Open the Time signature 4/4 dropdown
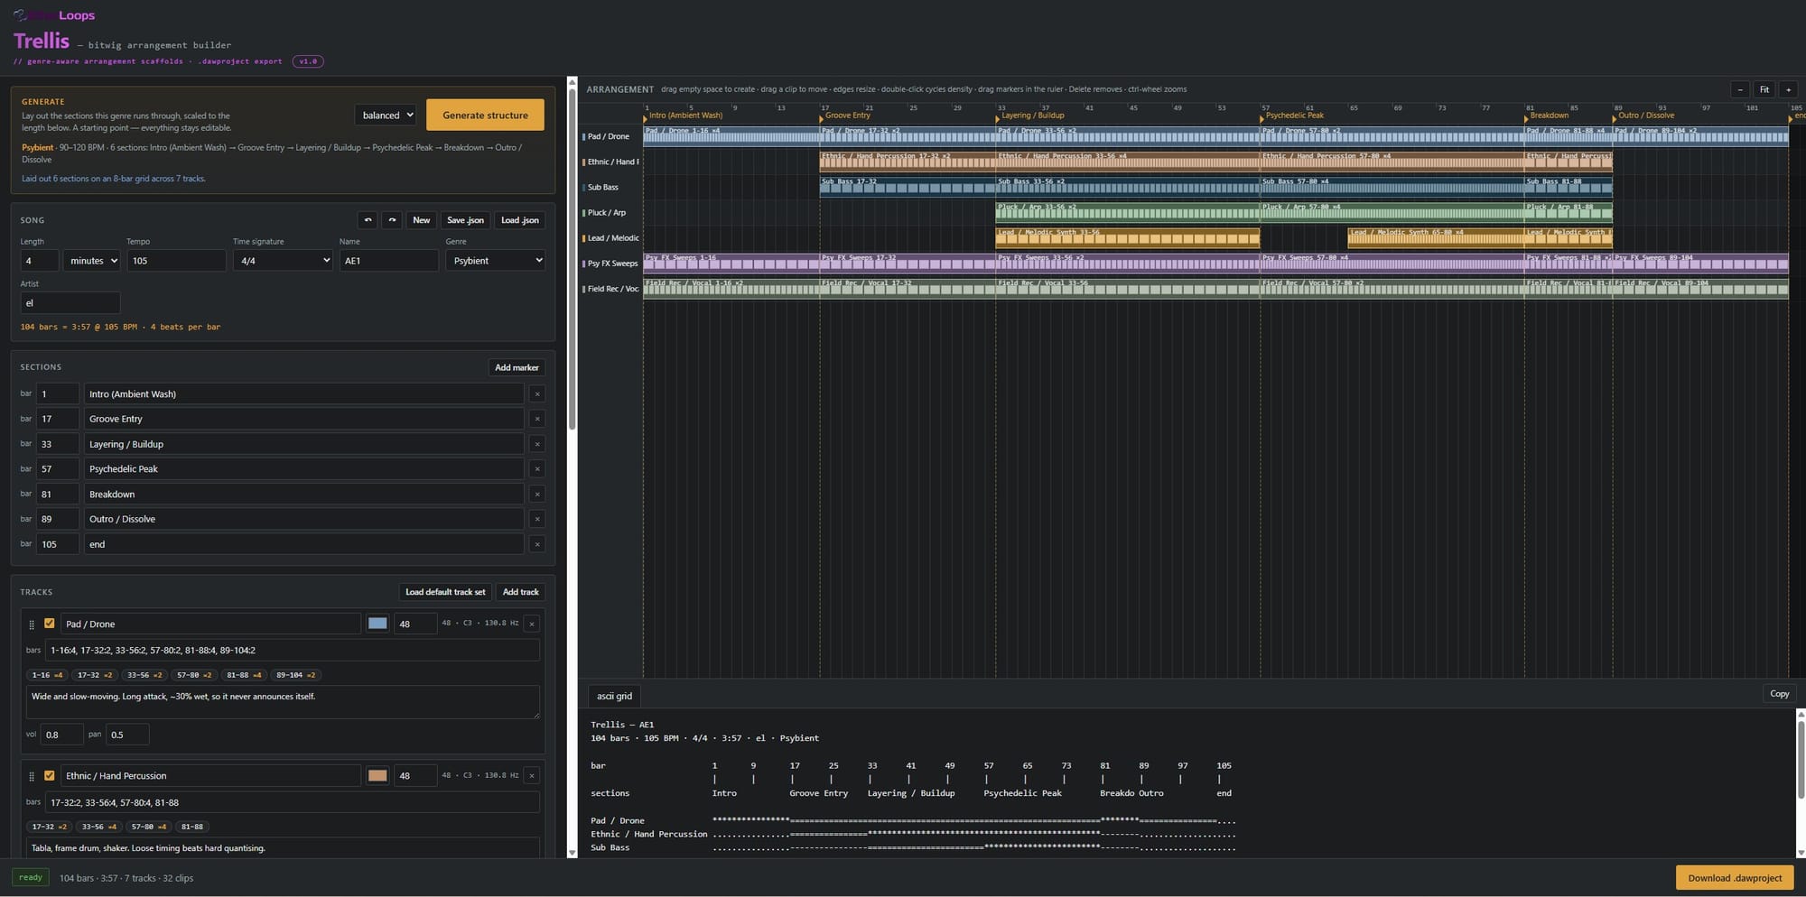 tap(283, 261)
